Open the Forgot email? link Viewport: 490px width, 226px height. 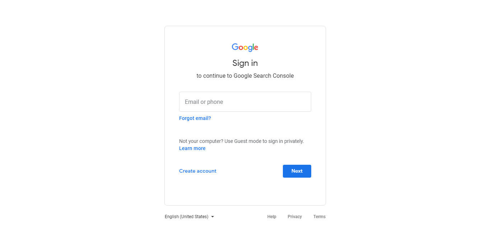(195, 118)
